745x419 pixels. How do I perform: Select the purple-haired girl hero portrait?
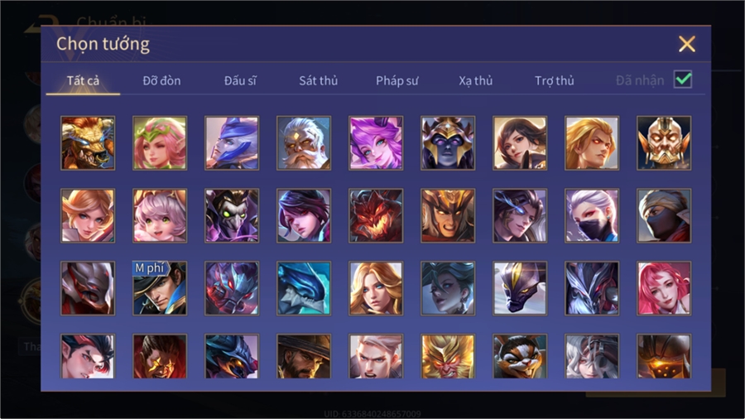click(376, 143)
